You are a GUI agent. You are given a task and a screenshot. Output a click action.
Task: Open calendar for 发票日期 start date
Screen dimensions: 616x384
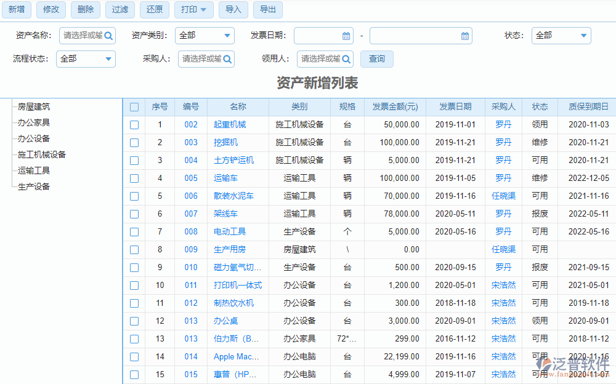coord(346,36)
